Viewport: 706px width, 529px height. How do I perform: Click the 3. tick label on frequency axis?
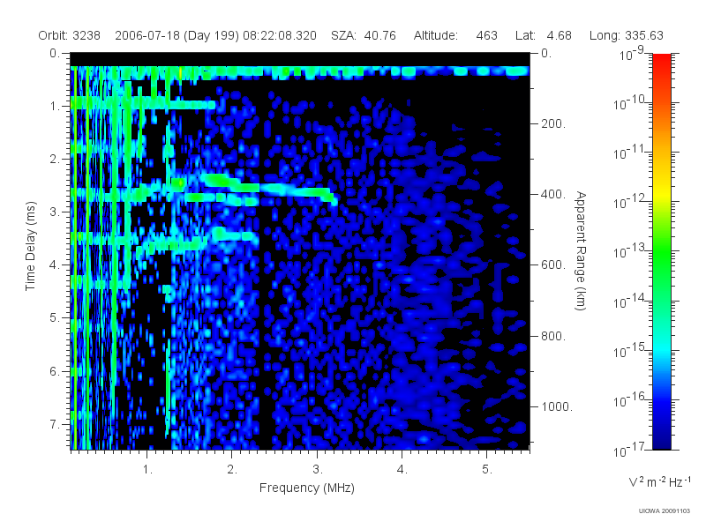[x=318, y=470]
